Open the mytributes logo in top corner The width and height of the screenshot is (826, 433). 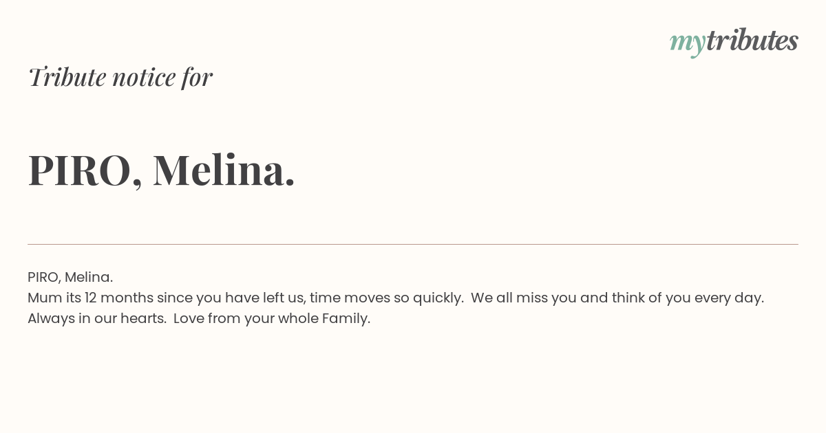coord(734,42)
